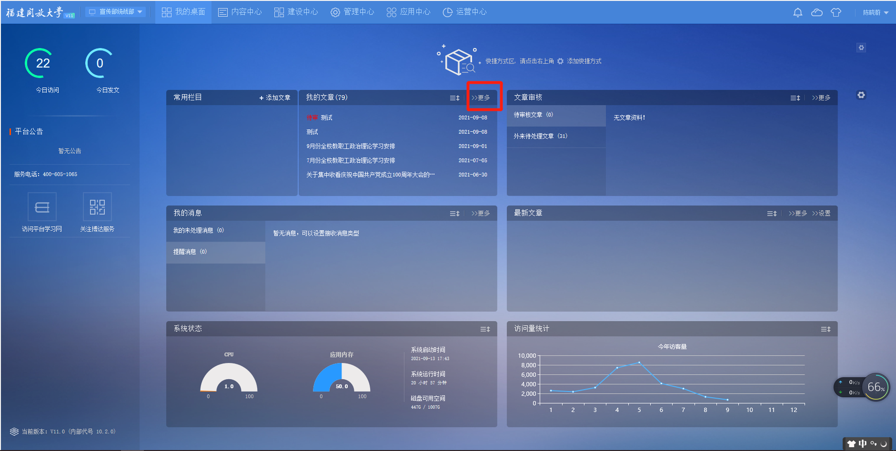Open the 关注博达服务 QR code icon
896x451 pixels.
[x=97, y=207]
